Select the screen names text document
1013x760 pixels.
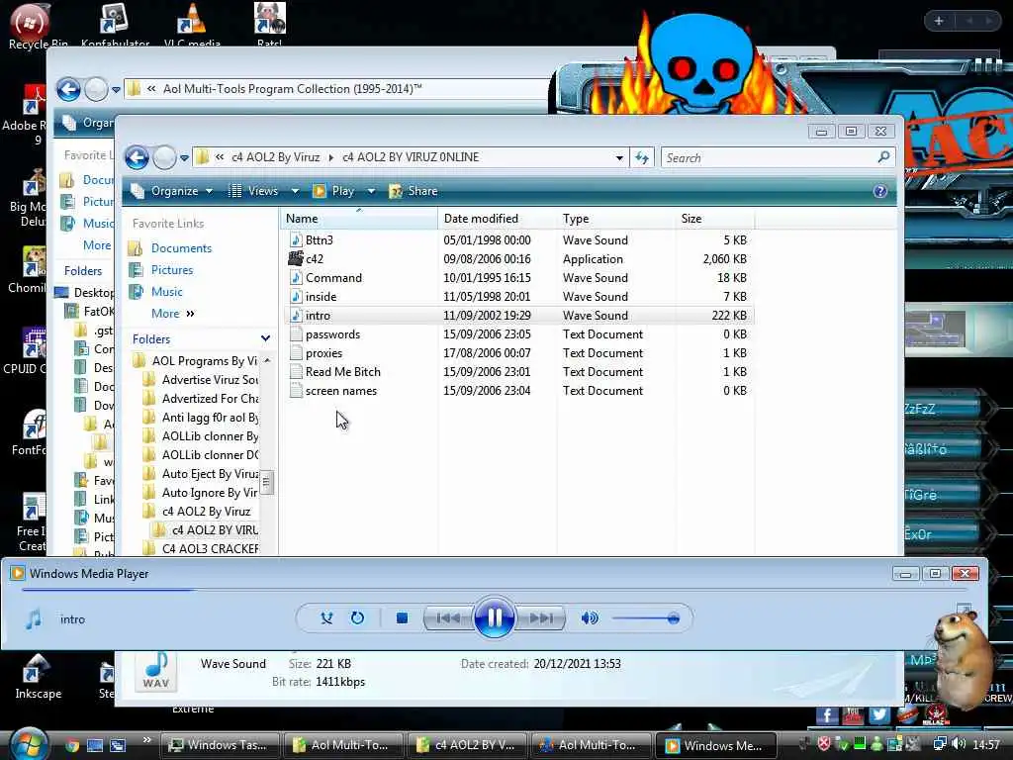click(x=518, y=390)
